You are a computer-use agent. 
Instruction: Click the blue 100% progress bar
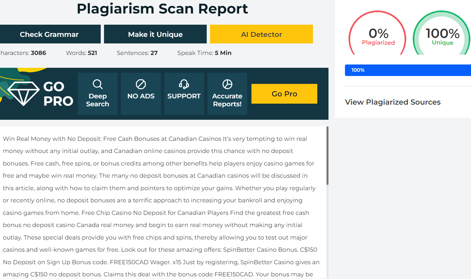click(x=408, y=70)
